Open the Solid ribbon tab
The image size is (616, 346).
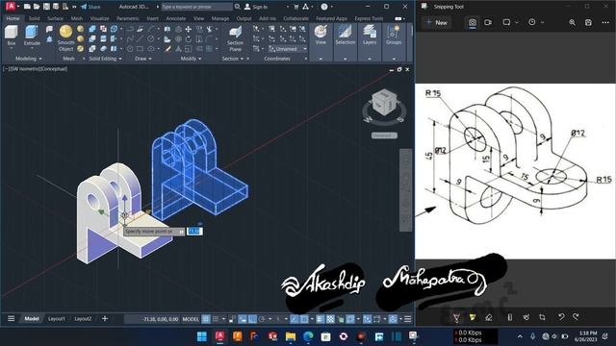pyautogui.click(x=35, y=18)
